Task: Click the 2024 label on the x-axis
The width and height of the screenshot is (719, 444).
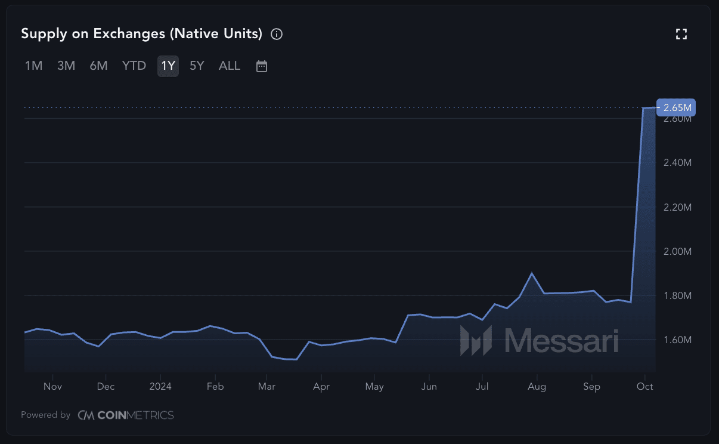Action: point(160,387)
